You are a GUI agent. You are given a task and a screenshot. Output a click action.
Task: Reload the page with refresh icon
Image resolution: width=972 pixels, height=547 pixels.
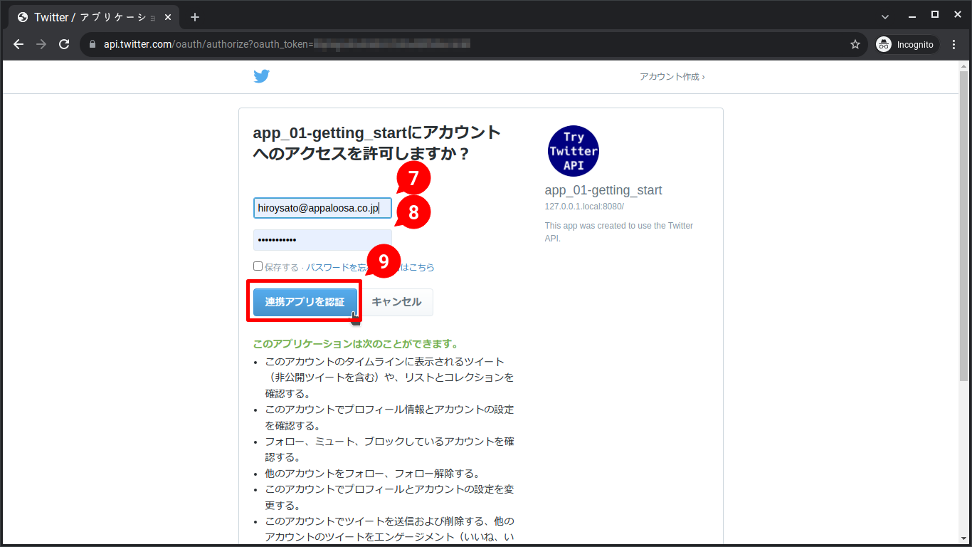(64, 44)
